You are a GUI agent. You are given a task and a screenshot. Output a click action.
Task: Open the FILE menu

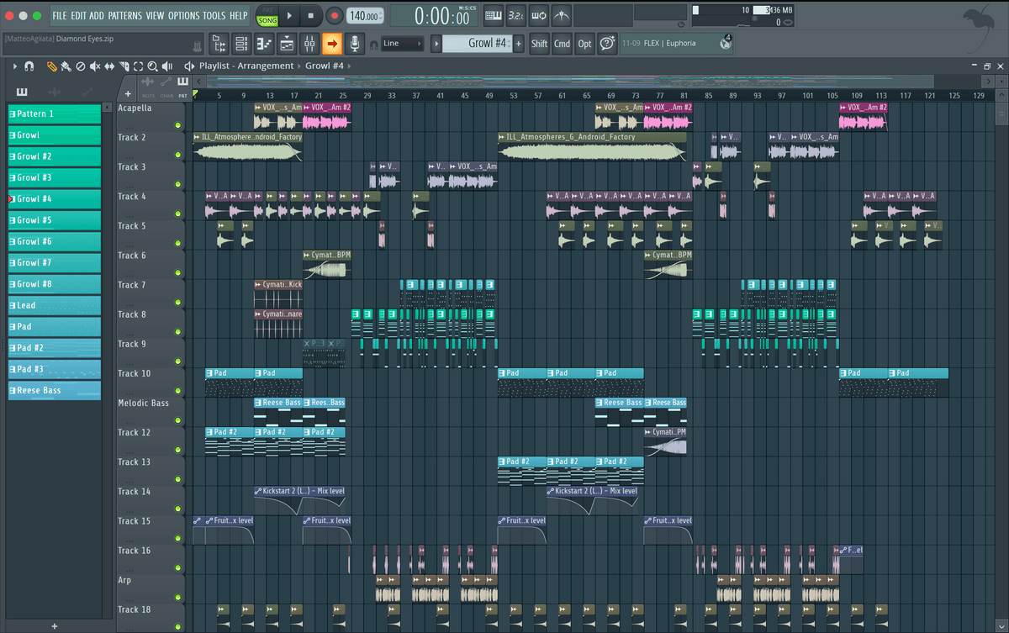(60, 15)
